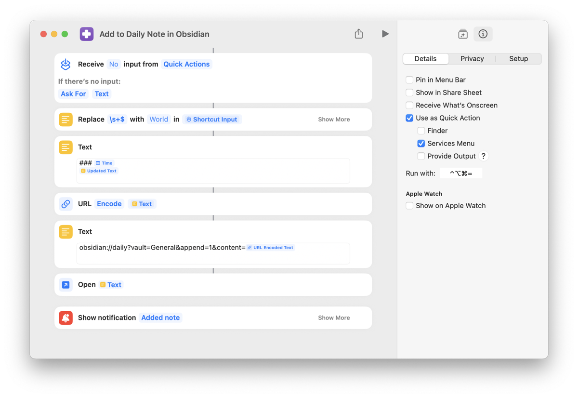Screen dimensions: 578x398
Task: Click the URL action link icon
Action: pyautogui.click(x=66, y=204)
